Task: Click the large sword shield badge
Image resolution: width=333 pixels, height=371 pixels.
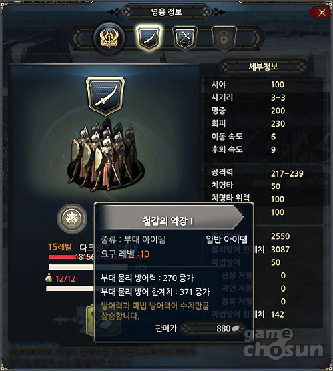Action: point(105,95)
